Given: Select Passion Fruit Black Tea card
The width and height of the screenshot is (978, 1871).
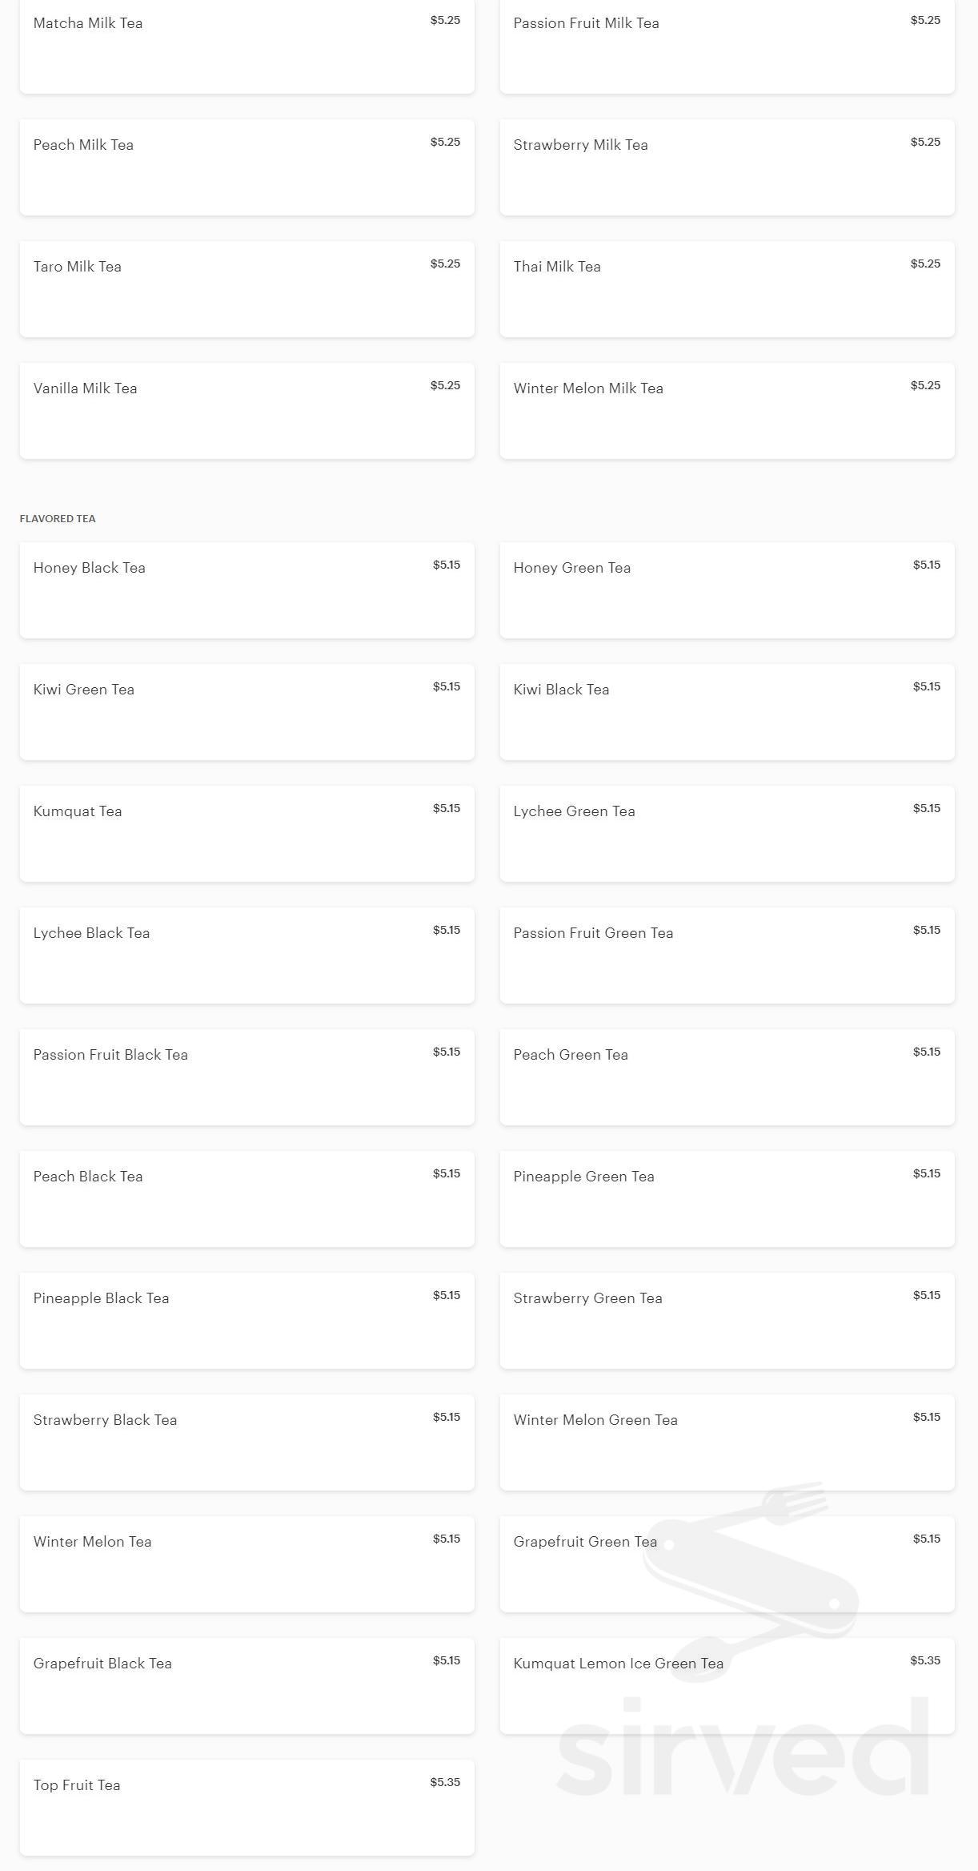Looking at the screenshot, I should tap(247, 1076).
